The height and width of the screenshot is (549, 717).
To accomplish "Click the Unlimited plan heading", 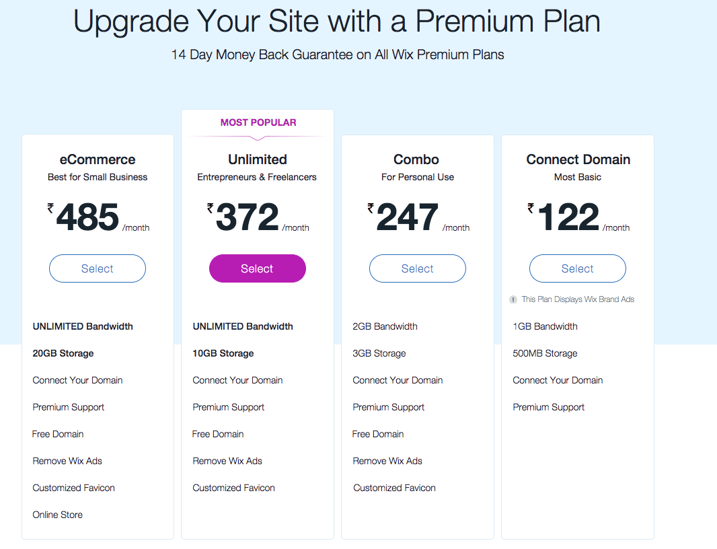I will [258, 159].
